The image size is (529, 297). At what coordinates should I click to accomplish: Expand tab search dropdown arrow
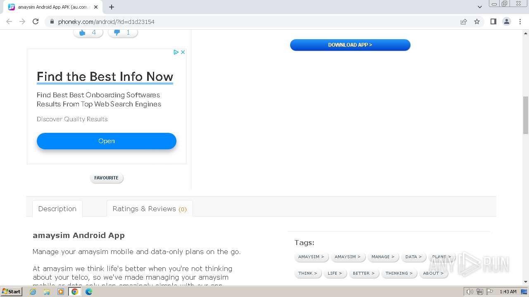479,7
